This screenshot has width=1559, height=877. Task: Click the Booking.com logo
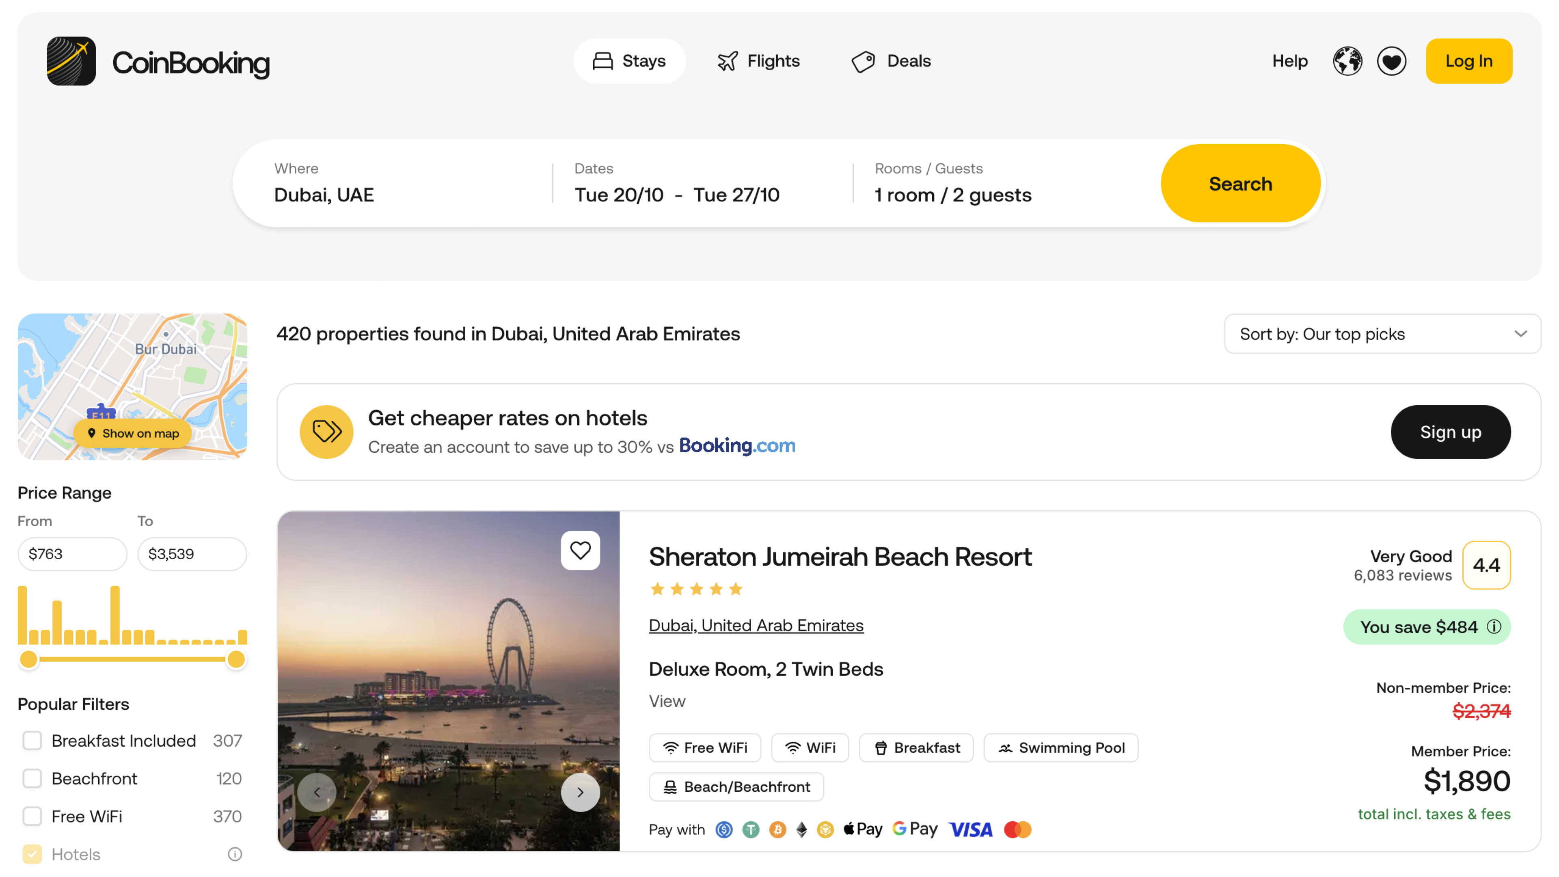[x=736, y=446]
